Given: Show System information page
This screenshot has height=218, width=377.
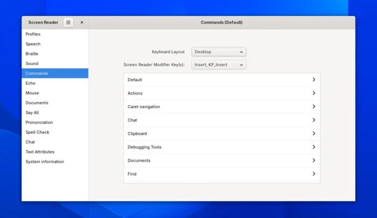Looking at the screenshot, I should pyautogui.click(x=45, y=162).
